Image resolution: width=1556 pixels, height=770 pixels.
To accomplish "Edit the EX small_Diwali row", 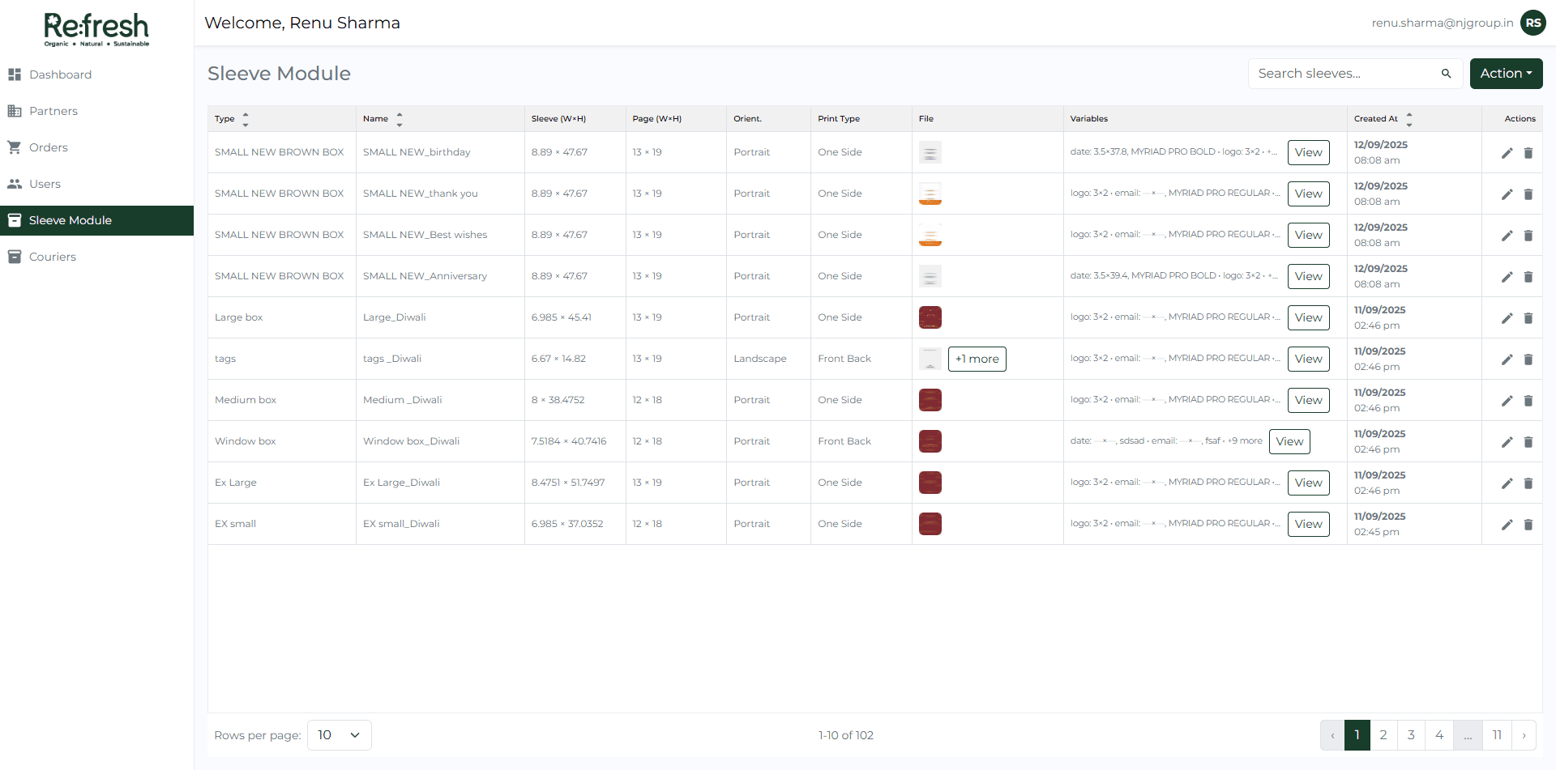I will 1507,525.
